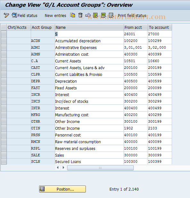Viewport: 190px width, 198px height.
Task: Click the New entries toolbar button
Action: (x=55, y=15)
